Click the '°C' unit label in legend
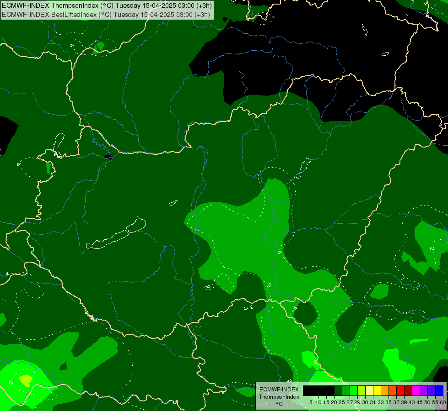The width and height of the screenshot is (448, 411). (x=280, y=404)
